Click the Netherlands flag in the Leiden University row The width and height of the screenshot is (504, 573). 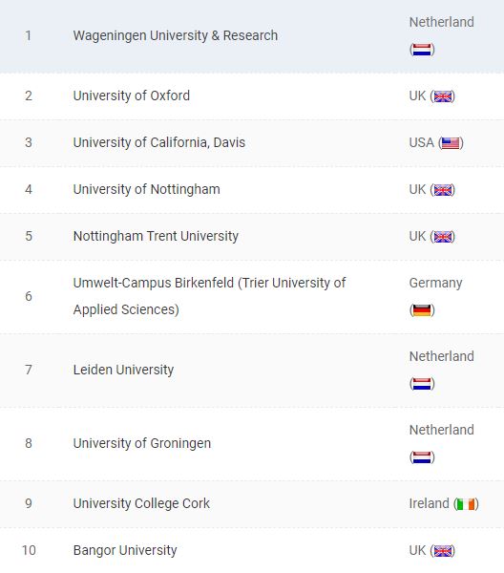coord(422,384)
